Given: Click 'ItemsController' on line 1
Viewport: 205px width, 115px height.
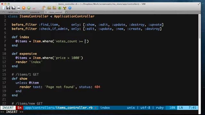Looking at the screenshot, I should pos(34,16).
